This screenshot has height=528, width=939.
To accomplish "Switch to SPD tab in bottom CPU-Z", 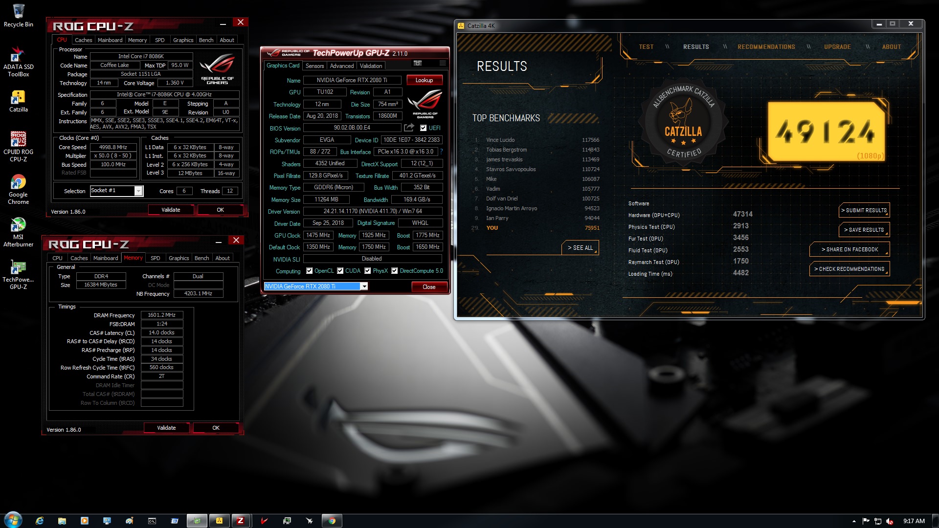I will point(156,258).
